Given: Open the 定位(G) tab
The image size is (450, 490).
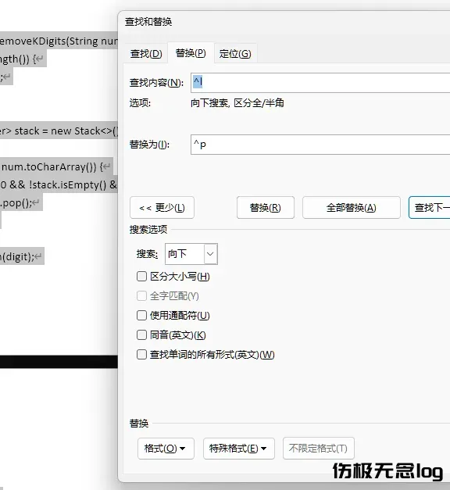Looking at the screenshot, I should point(235,54).
